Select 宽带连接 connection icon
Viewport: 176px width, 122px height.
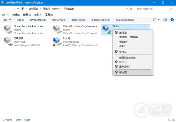(8, 42)
